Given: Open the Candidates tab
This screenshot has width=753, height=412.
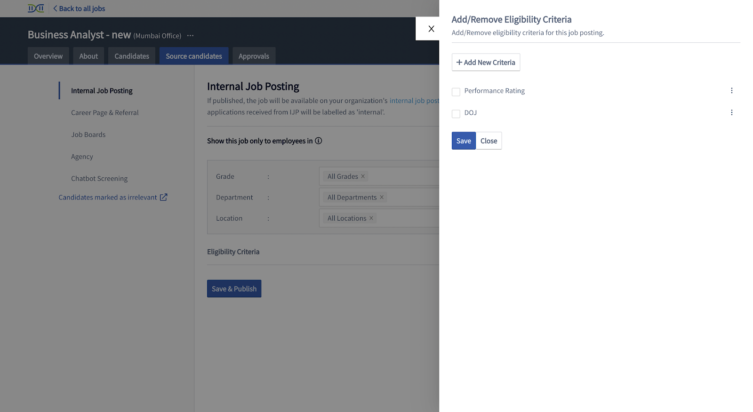Looking at the screenshot, I should click(x=132, y=56).
